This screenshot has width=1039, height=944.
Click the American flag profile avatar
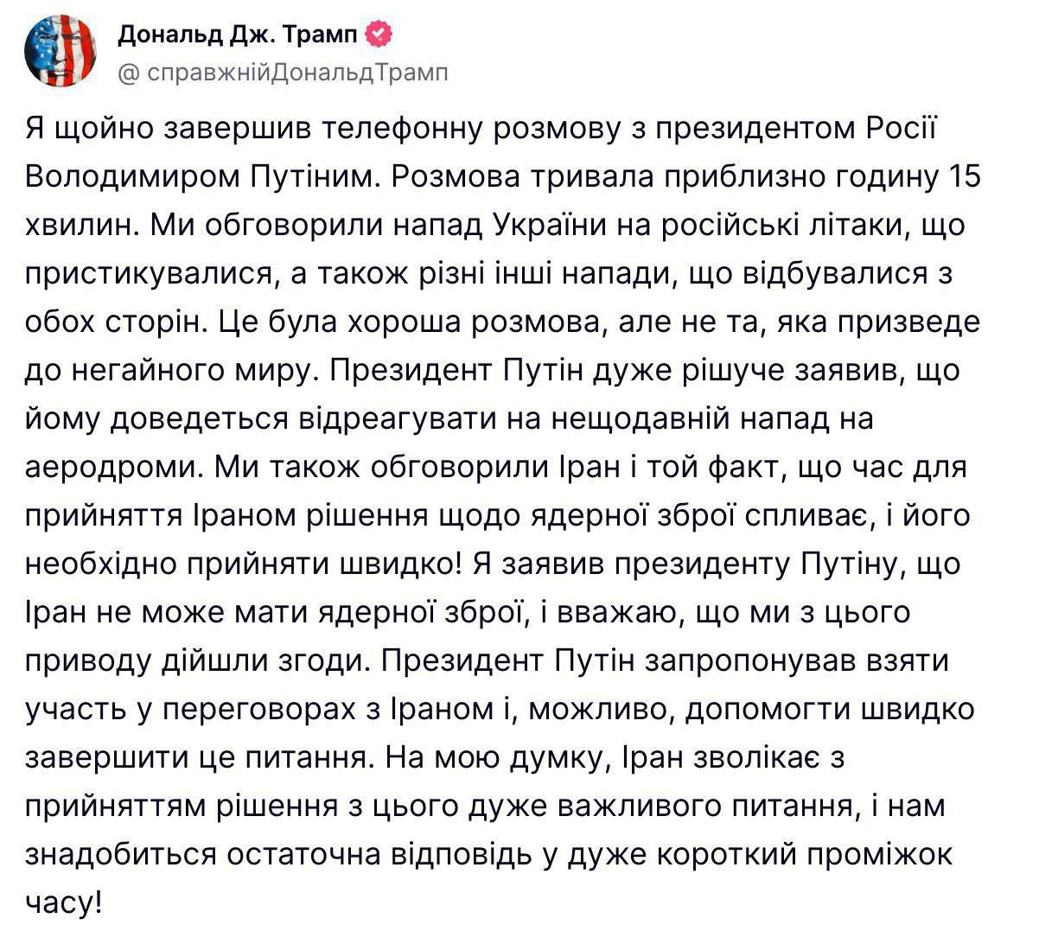coord(61,50)
